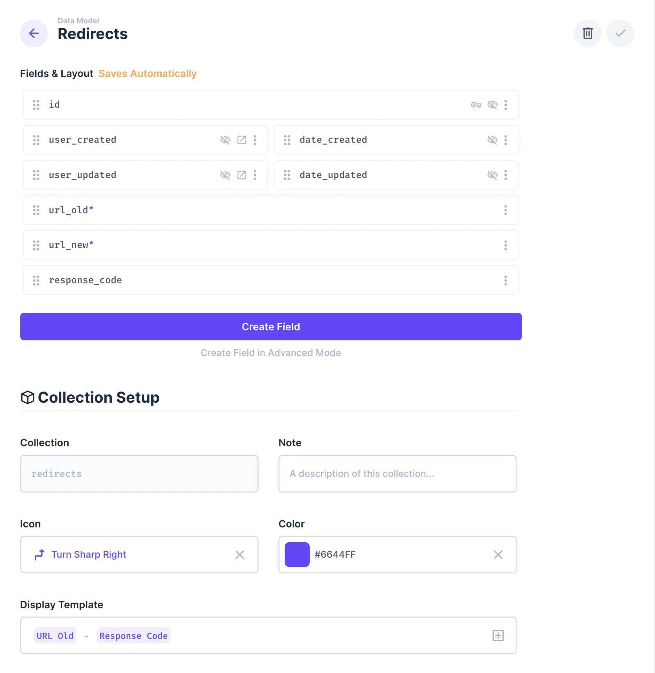Click the purple #6644FF color swatch
Screen dimensions: 655x673
coord(297,555)
